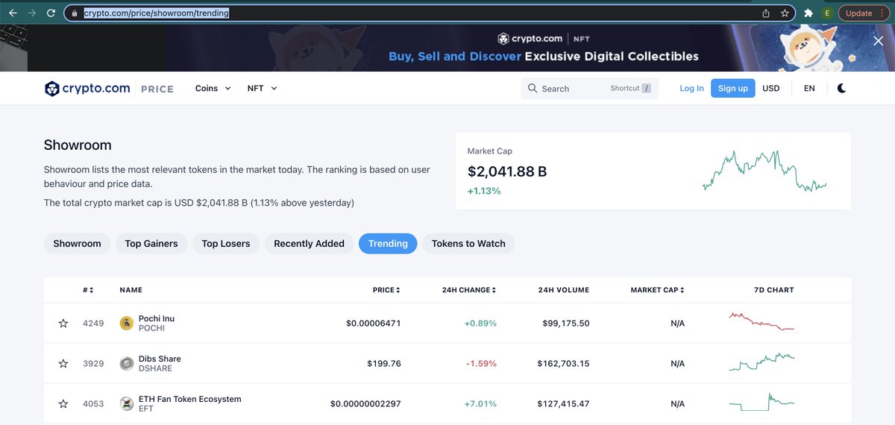
Task: Click rank number 3929
Action: (x=93, y=364)
